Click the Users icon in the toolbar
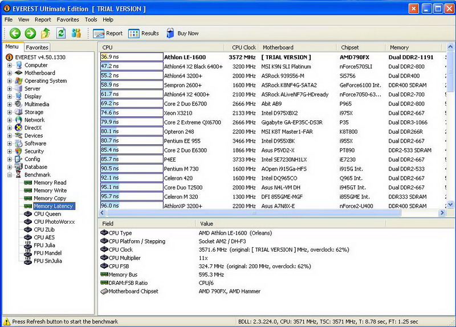The image size is (456, 327). (x=76, y=34)
